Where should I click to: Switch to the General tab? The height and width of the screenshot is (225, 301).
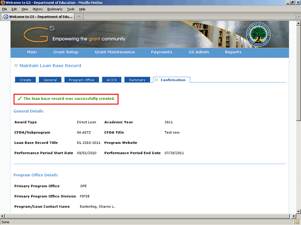click(50, 80)
